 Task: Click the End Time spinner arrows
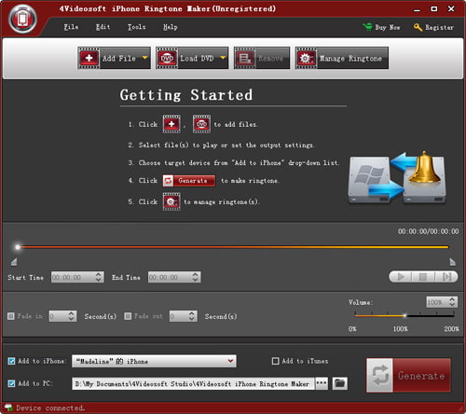[x=195, y=277]
